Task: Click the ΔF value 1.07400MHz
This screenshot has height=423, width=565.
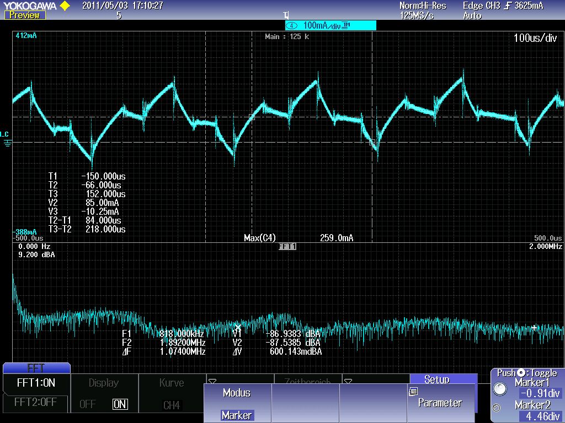Action: (183, 351)
